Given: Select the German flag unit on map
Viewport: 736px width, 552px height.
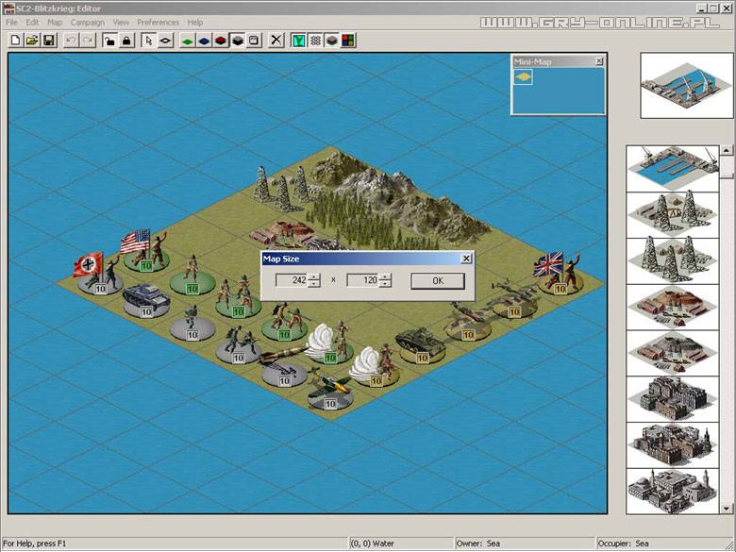Looking at the screenshot, I should click(100, 275).
